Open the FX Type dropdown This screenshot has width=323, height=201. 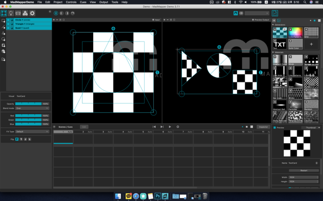[32, 131]
